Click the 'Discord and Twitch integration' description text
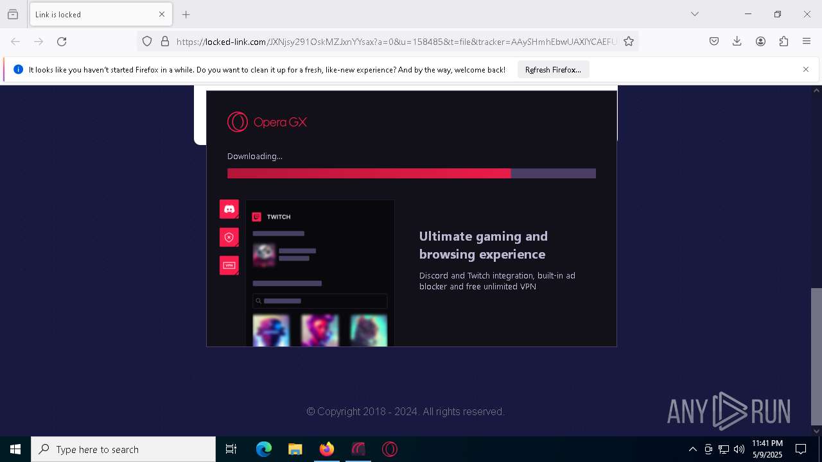Viewport: 822px width, 462px height. [x=497, y=281]
